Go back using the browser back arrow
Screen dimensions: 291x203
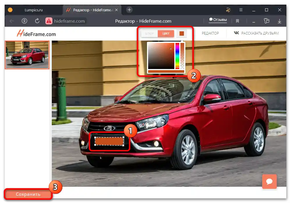(x=12, y=21)
